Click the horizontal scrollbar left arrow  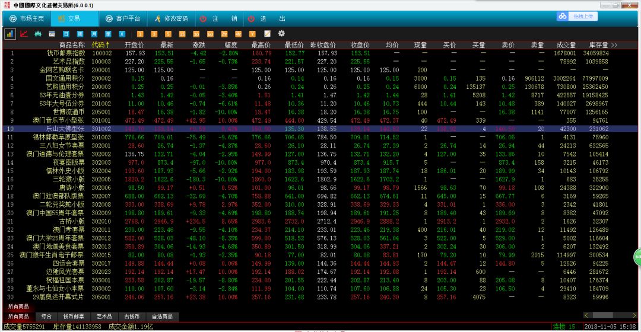pos(586,315)
